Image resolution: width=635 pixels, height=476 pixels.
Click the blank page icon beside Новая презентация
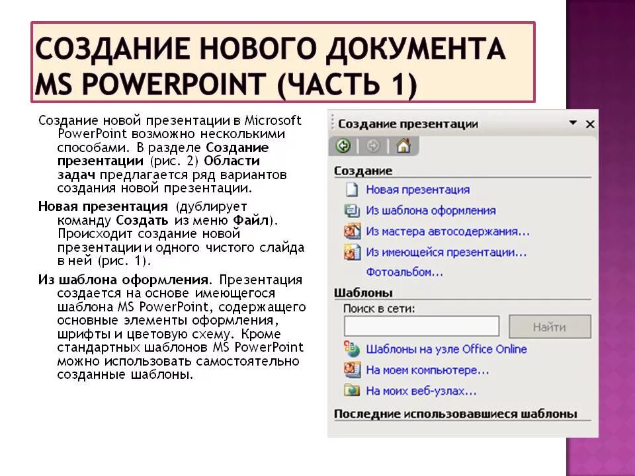[351, 190]
